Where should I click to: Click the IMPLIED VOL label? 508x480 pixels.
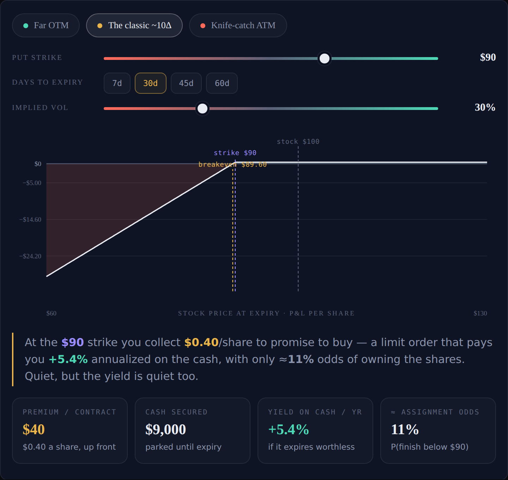coord(40,107)
